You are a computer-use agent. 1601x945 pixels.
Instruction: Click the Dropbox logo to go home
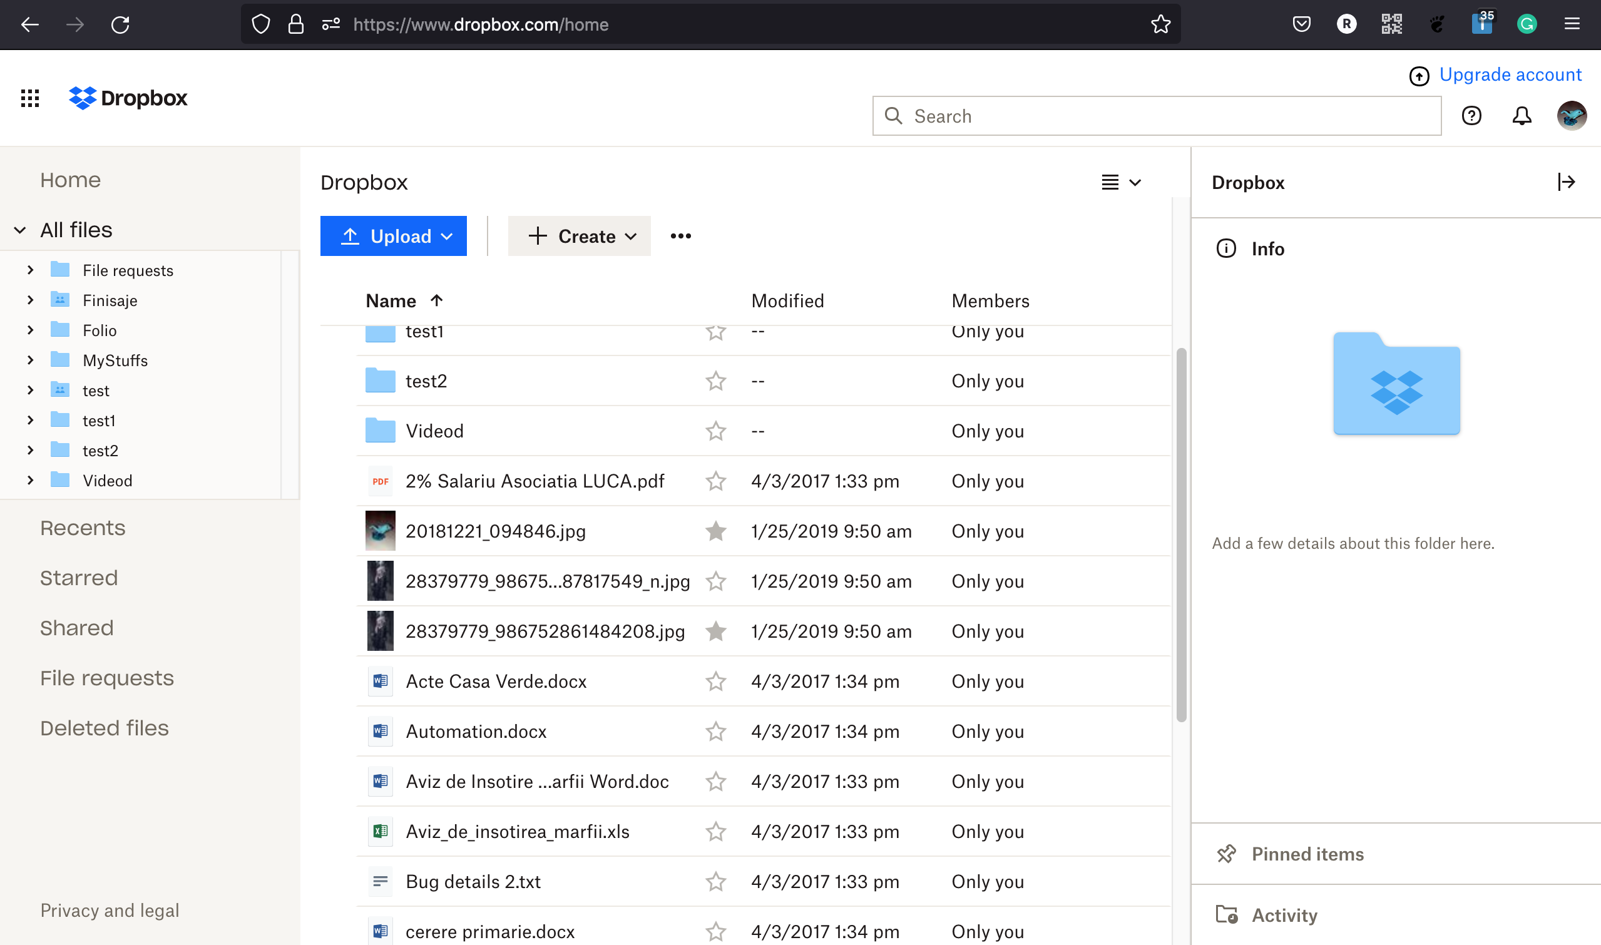(x=128, y=98)
